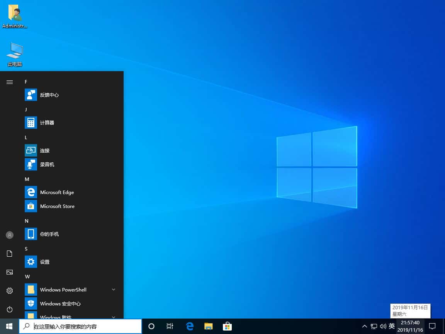Open the volume control in tray

tap(383, 326)
